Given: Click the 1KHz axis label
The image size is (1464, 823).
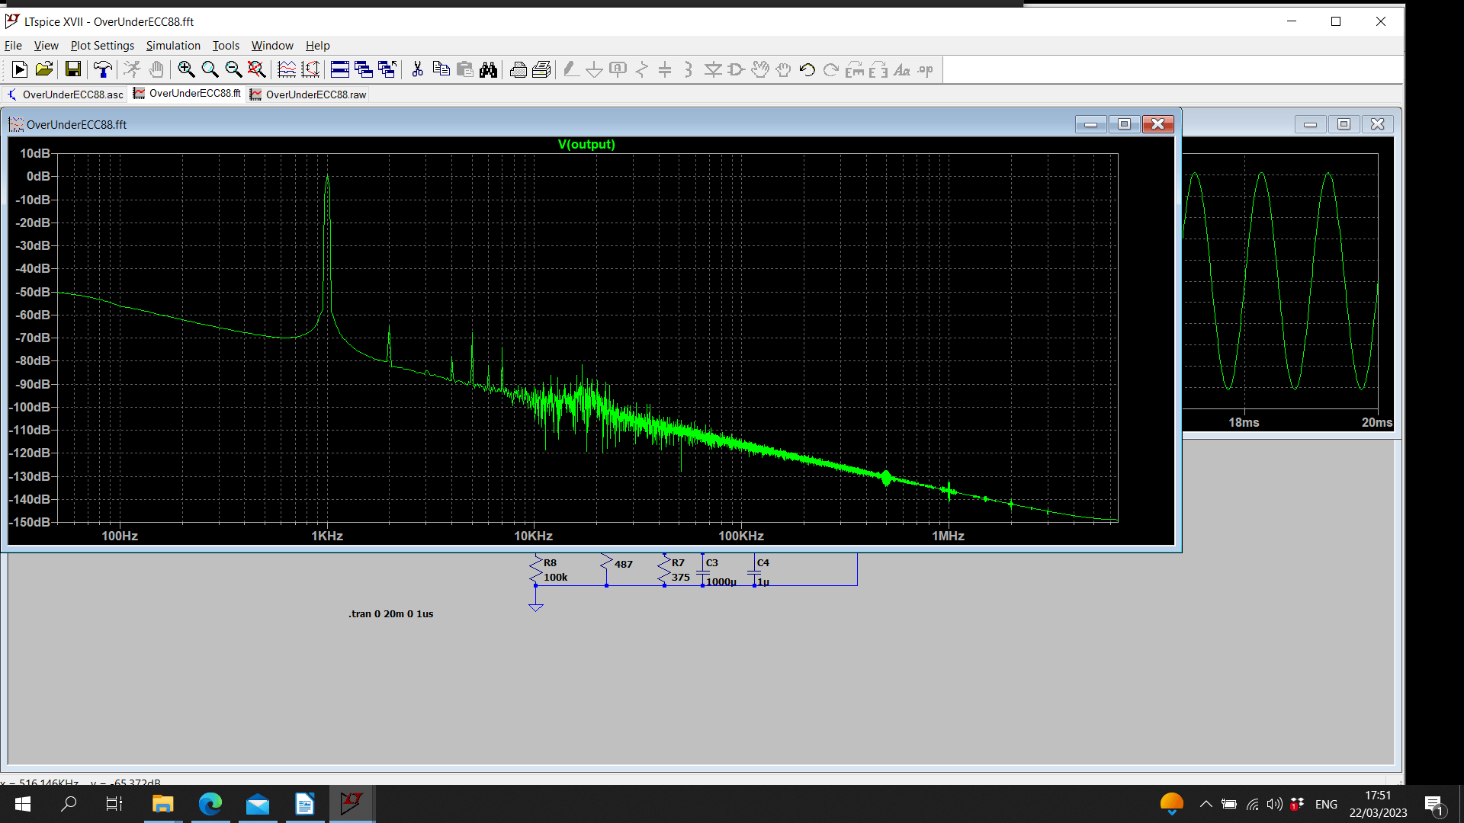Looking at the screenshot, I should coord(327,536).
